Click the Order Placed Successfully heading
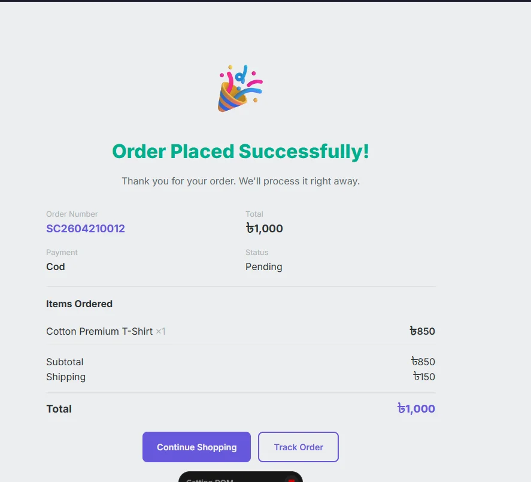The height and width of the screenshot is (482, 531). click(241, 151)
